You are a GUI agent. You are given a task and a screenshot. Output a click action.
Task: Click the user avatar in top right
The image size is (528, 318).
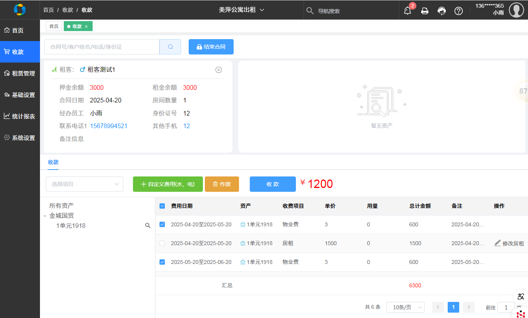coord(516,10)
